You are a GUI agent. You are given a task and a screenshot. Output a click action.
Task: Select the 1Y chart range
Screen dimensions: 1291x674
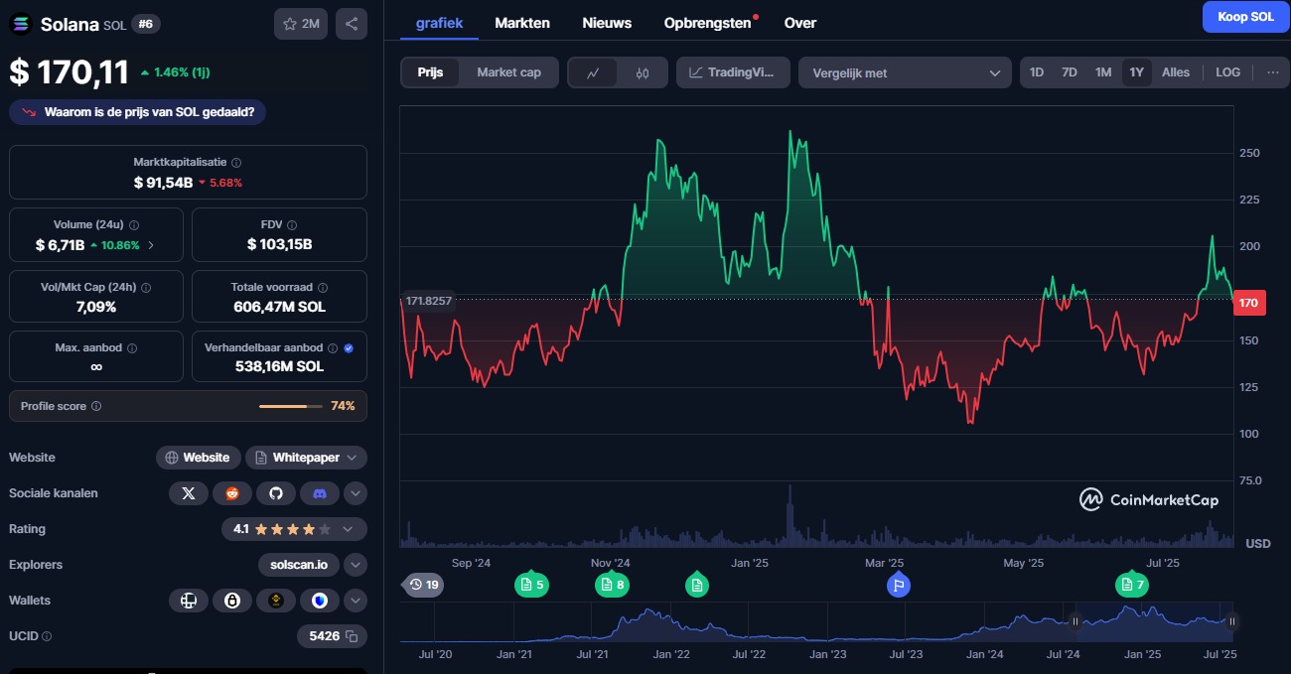pos(1137,72)
